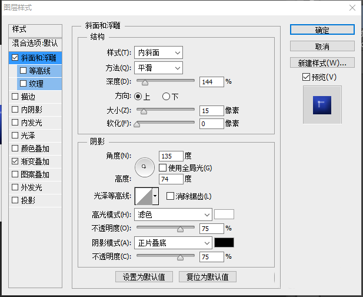Check the 颜色叠加 checkbox
This screenshot has width=363, height=297.
pyautogui.click(x=15, y=148)
